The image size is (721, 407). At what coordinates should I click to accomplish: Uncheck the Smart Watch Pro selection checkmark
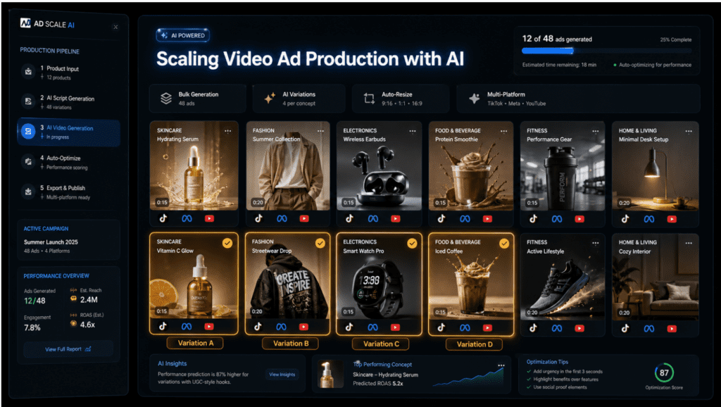tap(412, 243)
